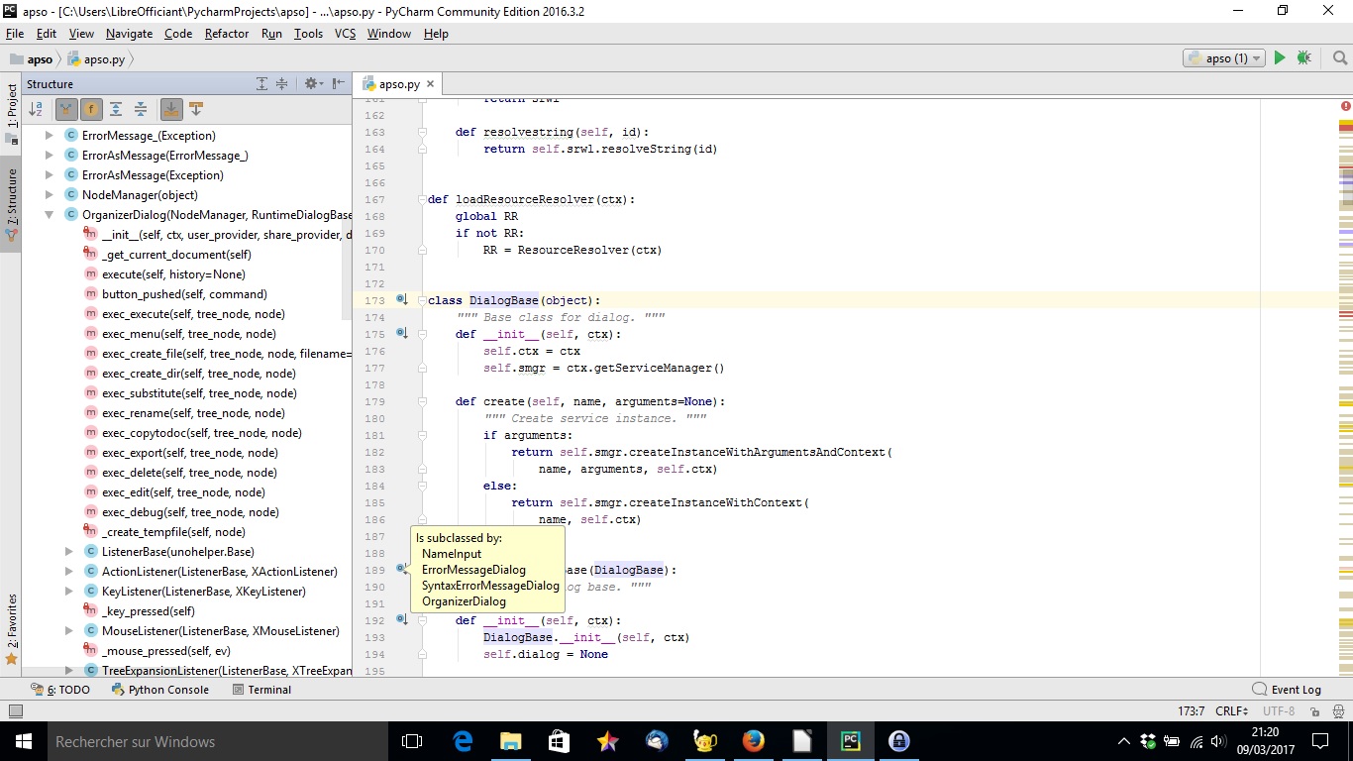Click apso folder breadcrumb
The height and width of the screenshot is (761, 1353).
(x=32, y=58)
